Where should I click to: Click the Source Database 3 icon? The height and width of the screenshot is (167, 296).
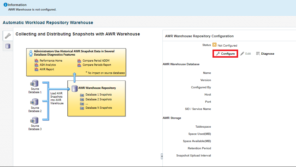coord(34,120)
